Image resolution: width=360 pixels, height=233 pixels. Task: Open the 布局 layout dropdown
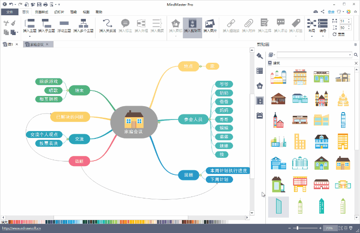click(x=312, y=36)
